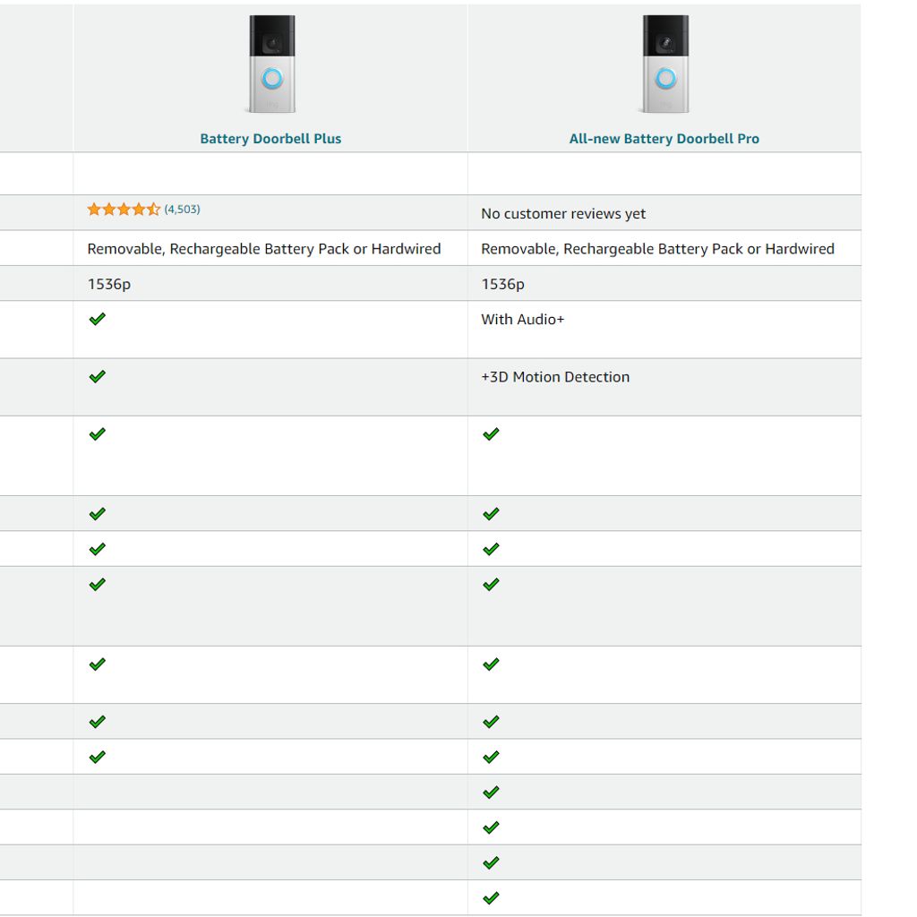Click 1536p under Battery Doorbell Plus
Image resolution: width=917 pixels, height=917 pixels.
109,284
